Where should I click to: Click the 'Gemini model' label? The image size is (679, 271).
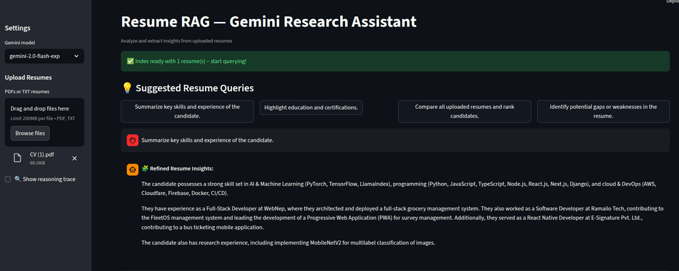(20, 43)
